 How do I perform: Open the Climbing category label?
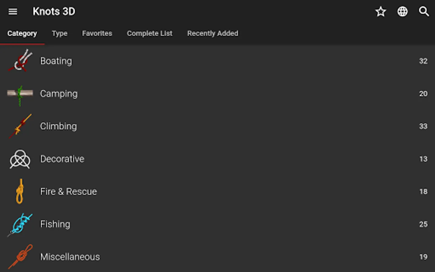tap(59, 126)
